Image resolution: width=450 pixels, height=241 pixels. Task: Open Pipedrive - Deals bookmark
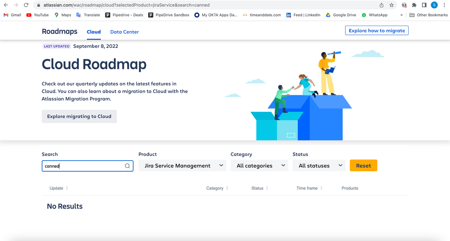click(x=124, y=15)
